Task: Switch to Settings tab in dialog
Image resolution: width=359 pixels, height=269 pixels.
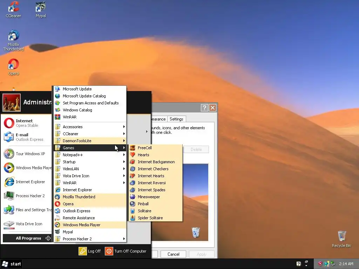Action: pyautogui.click(x=176, y=119)
